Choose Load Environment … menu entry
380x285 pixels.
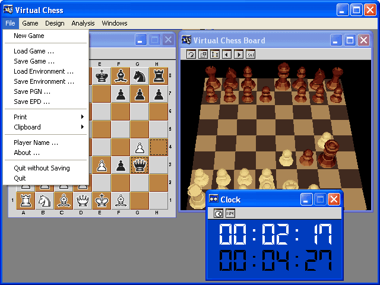[46, 71]
